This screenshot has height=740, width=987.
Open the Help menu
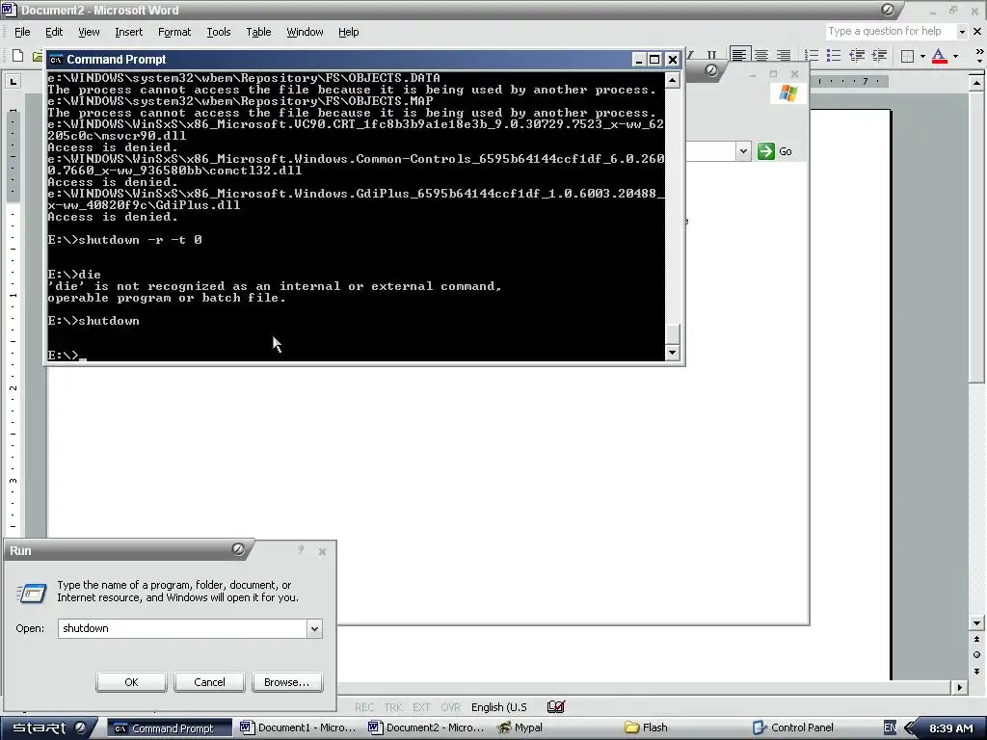348,32
